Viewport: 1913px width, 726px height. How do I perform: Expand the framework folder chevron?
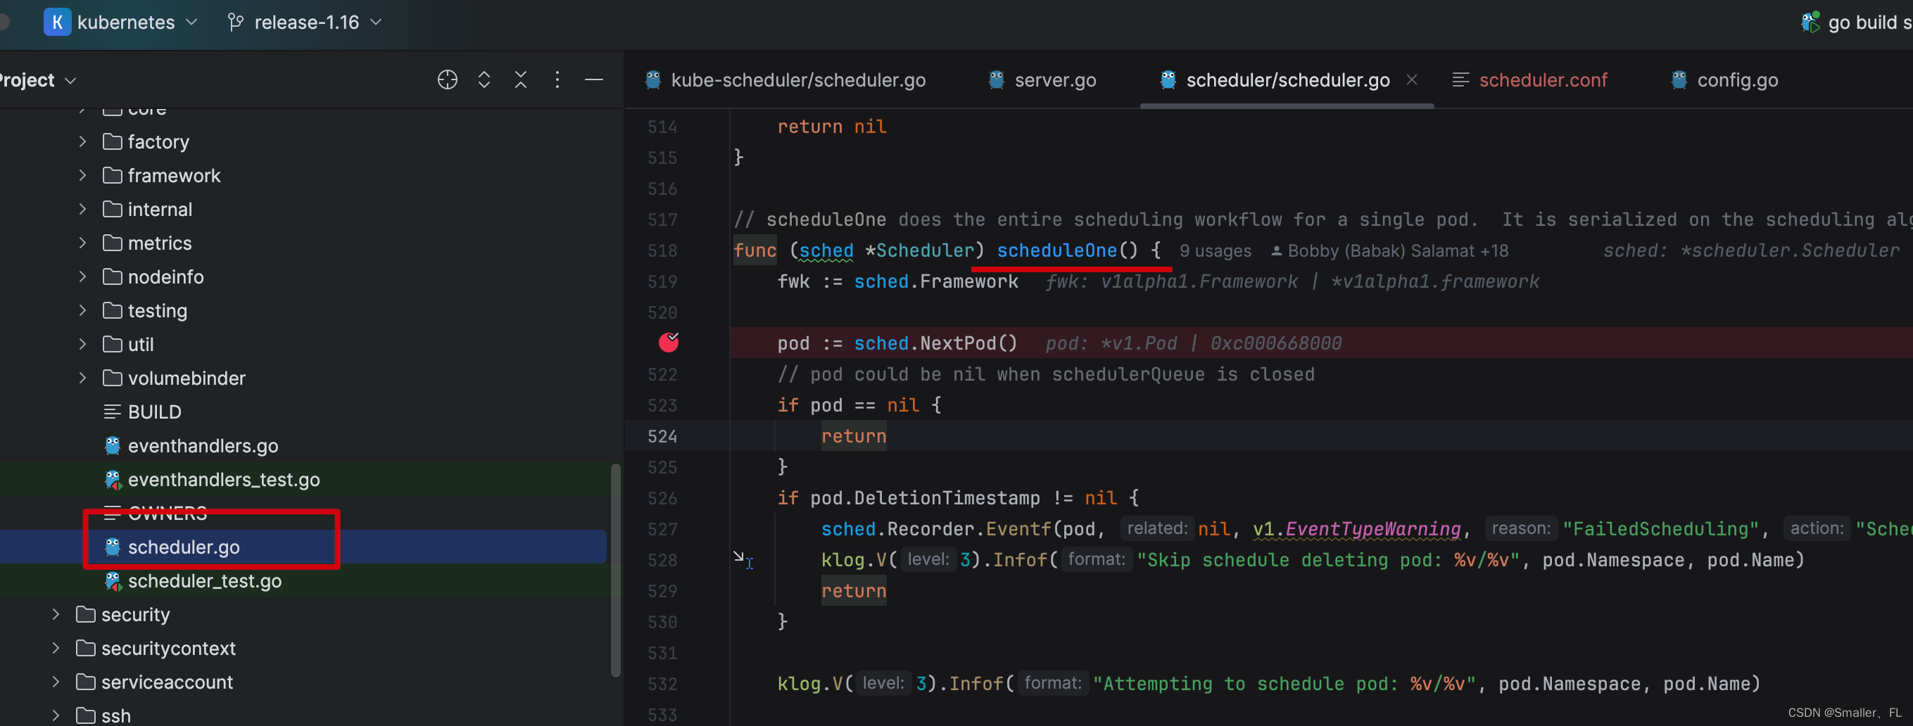[82, 175]
